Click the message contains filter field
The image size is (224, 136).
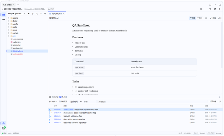pyautogui.click(x=152, y=101)
